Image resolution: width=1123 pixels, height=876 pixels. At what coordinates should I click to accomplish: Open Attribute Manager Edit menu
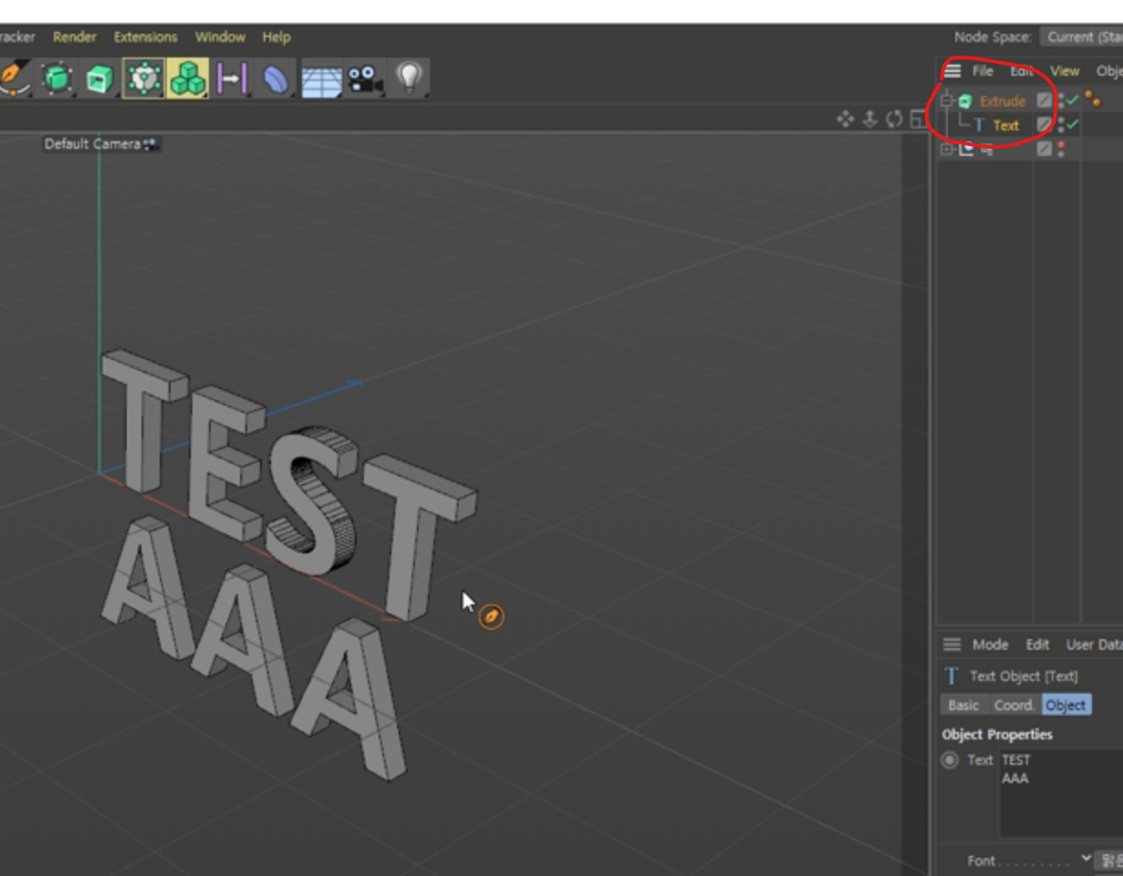click(x=1037, y=644)
